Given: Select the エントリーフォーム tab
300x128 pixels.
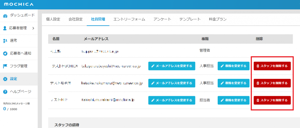Looking at the screenshot, I should coord(129,19).
